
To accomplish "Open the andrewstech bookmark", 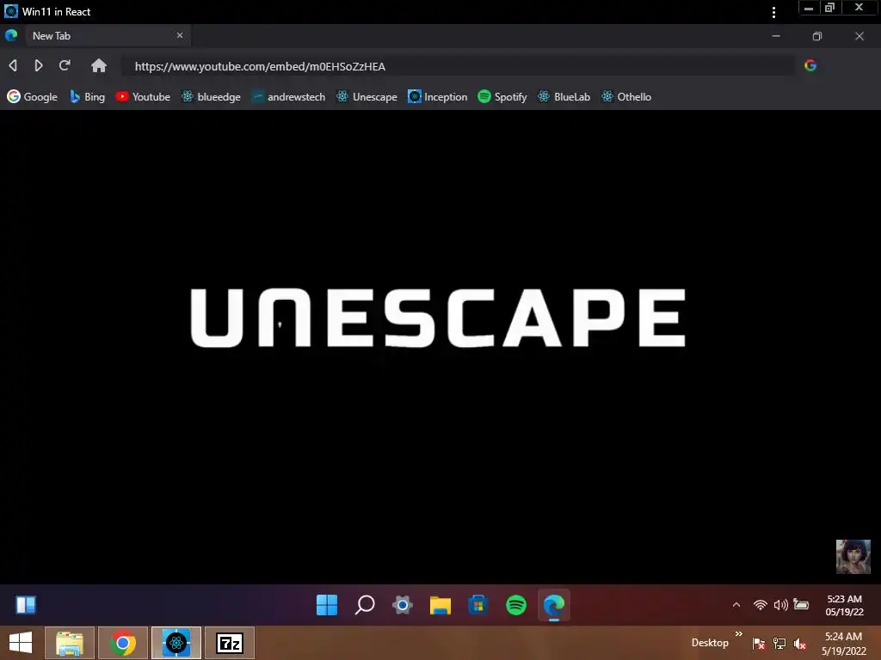I will pos(288,96).
